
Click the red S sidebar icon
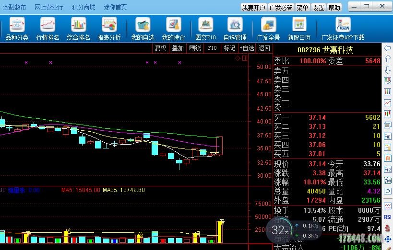click(x=388, y=228)
